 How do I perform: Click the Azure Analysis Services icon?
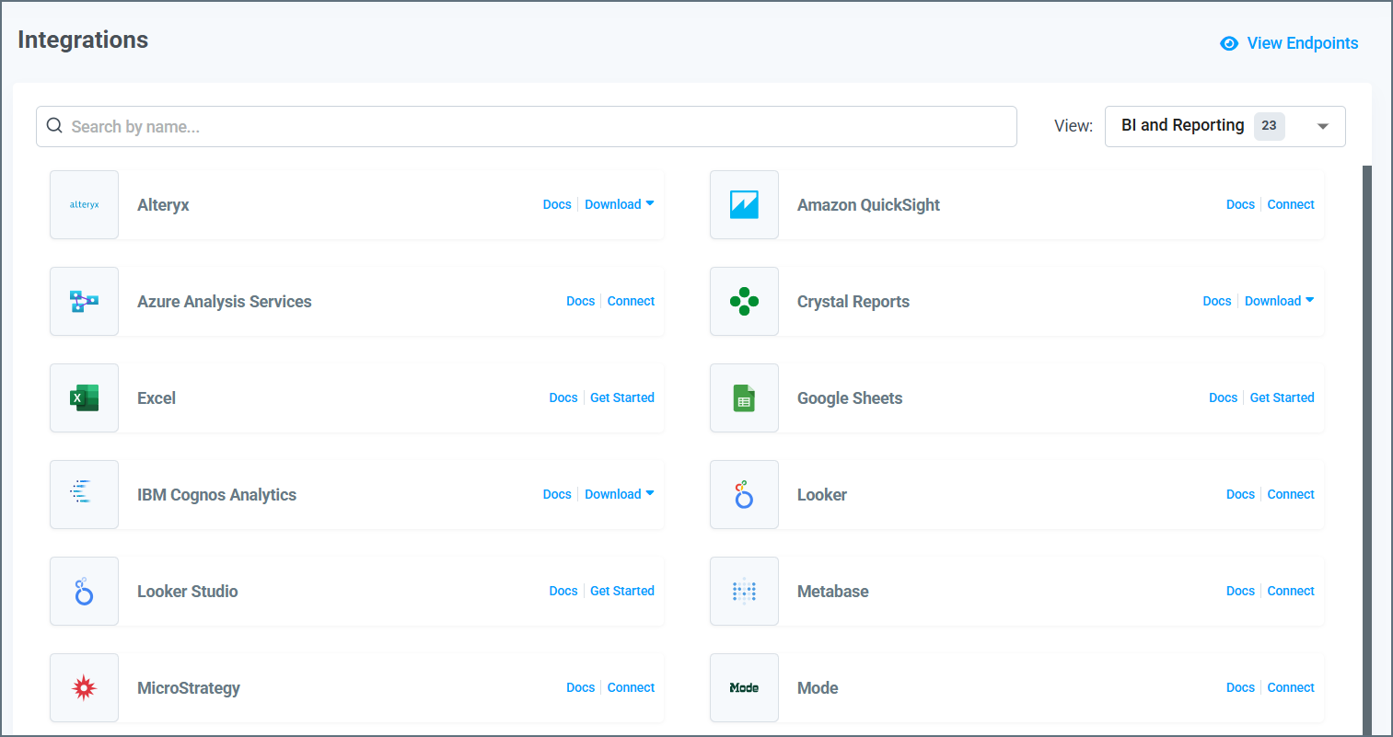click(84, 301)
